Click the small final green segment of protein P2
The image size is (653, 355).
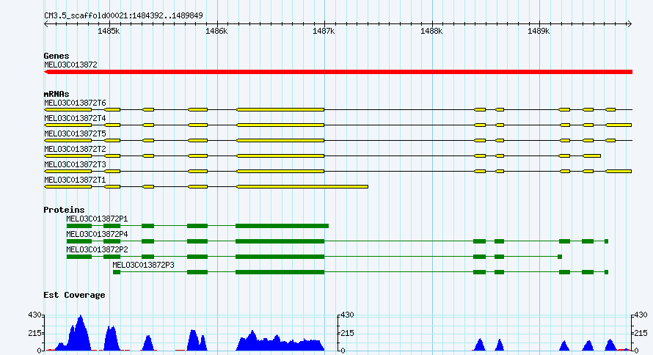point(560,257)
